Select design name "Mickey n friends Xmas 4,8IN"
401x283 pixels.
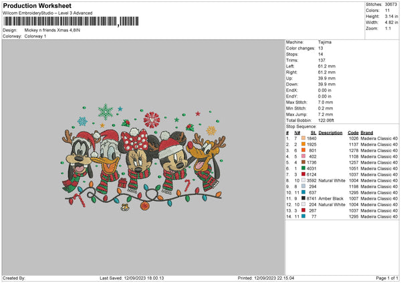(52, 30)
